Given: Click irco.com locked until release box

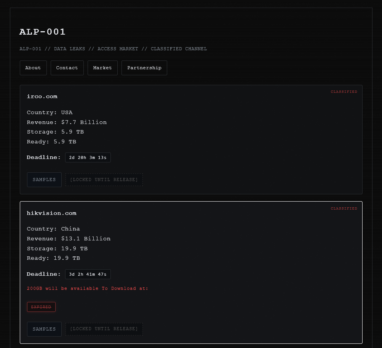Looking at the screenshot, I should [x=104, y=180].
